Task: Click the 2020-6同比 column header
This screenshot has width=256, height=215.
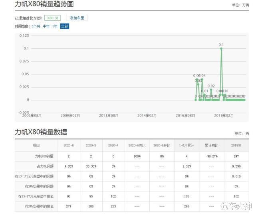Action: [x=137, y=145]
